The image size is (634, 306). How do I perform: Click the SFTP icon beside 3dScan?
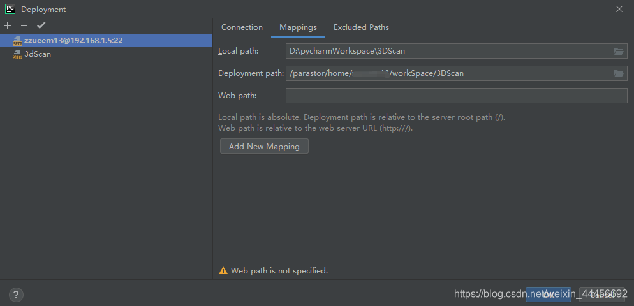click(x=17, y=54)
